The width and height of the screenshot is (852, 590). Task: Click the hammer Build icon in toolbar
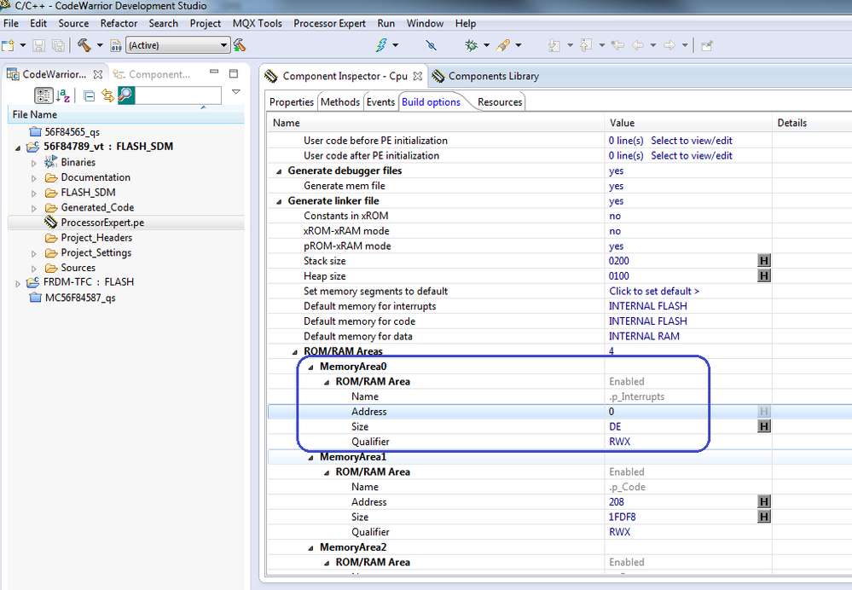pos(84,45)
